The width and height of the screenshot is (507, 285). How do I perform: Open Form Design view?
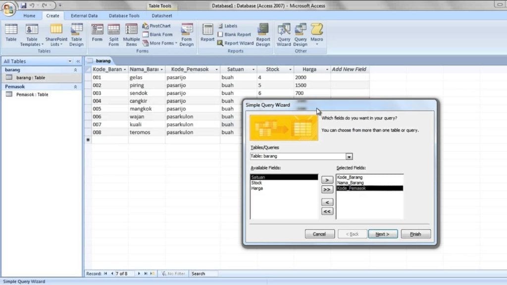[x=187, y=35]
